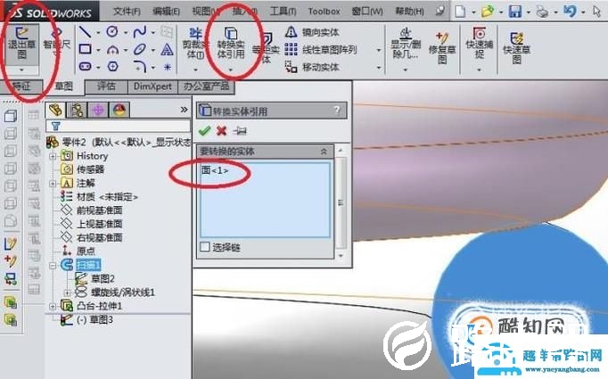The width and height of the screenshot is (608, 379).
Task: Switch to the DimXpert tab
Action: pyautogui.click(x=152, y=87)
